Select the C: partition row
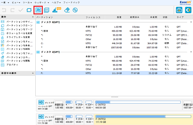193x125 pixels. [x=114, y=43]
